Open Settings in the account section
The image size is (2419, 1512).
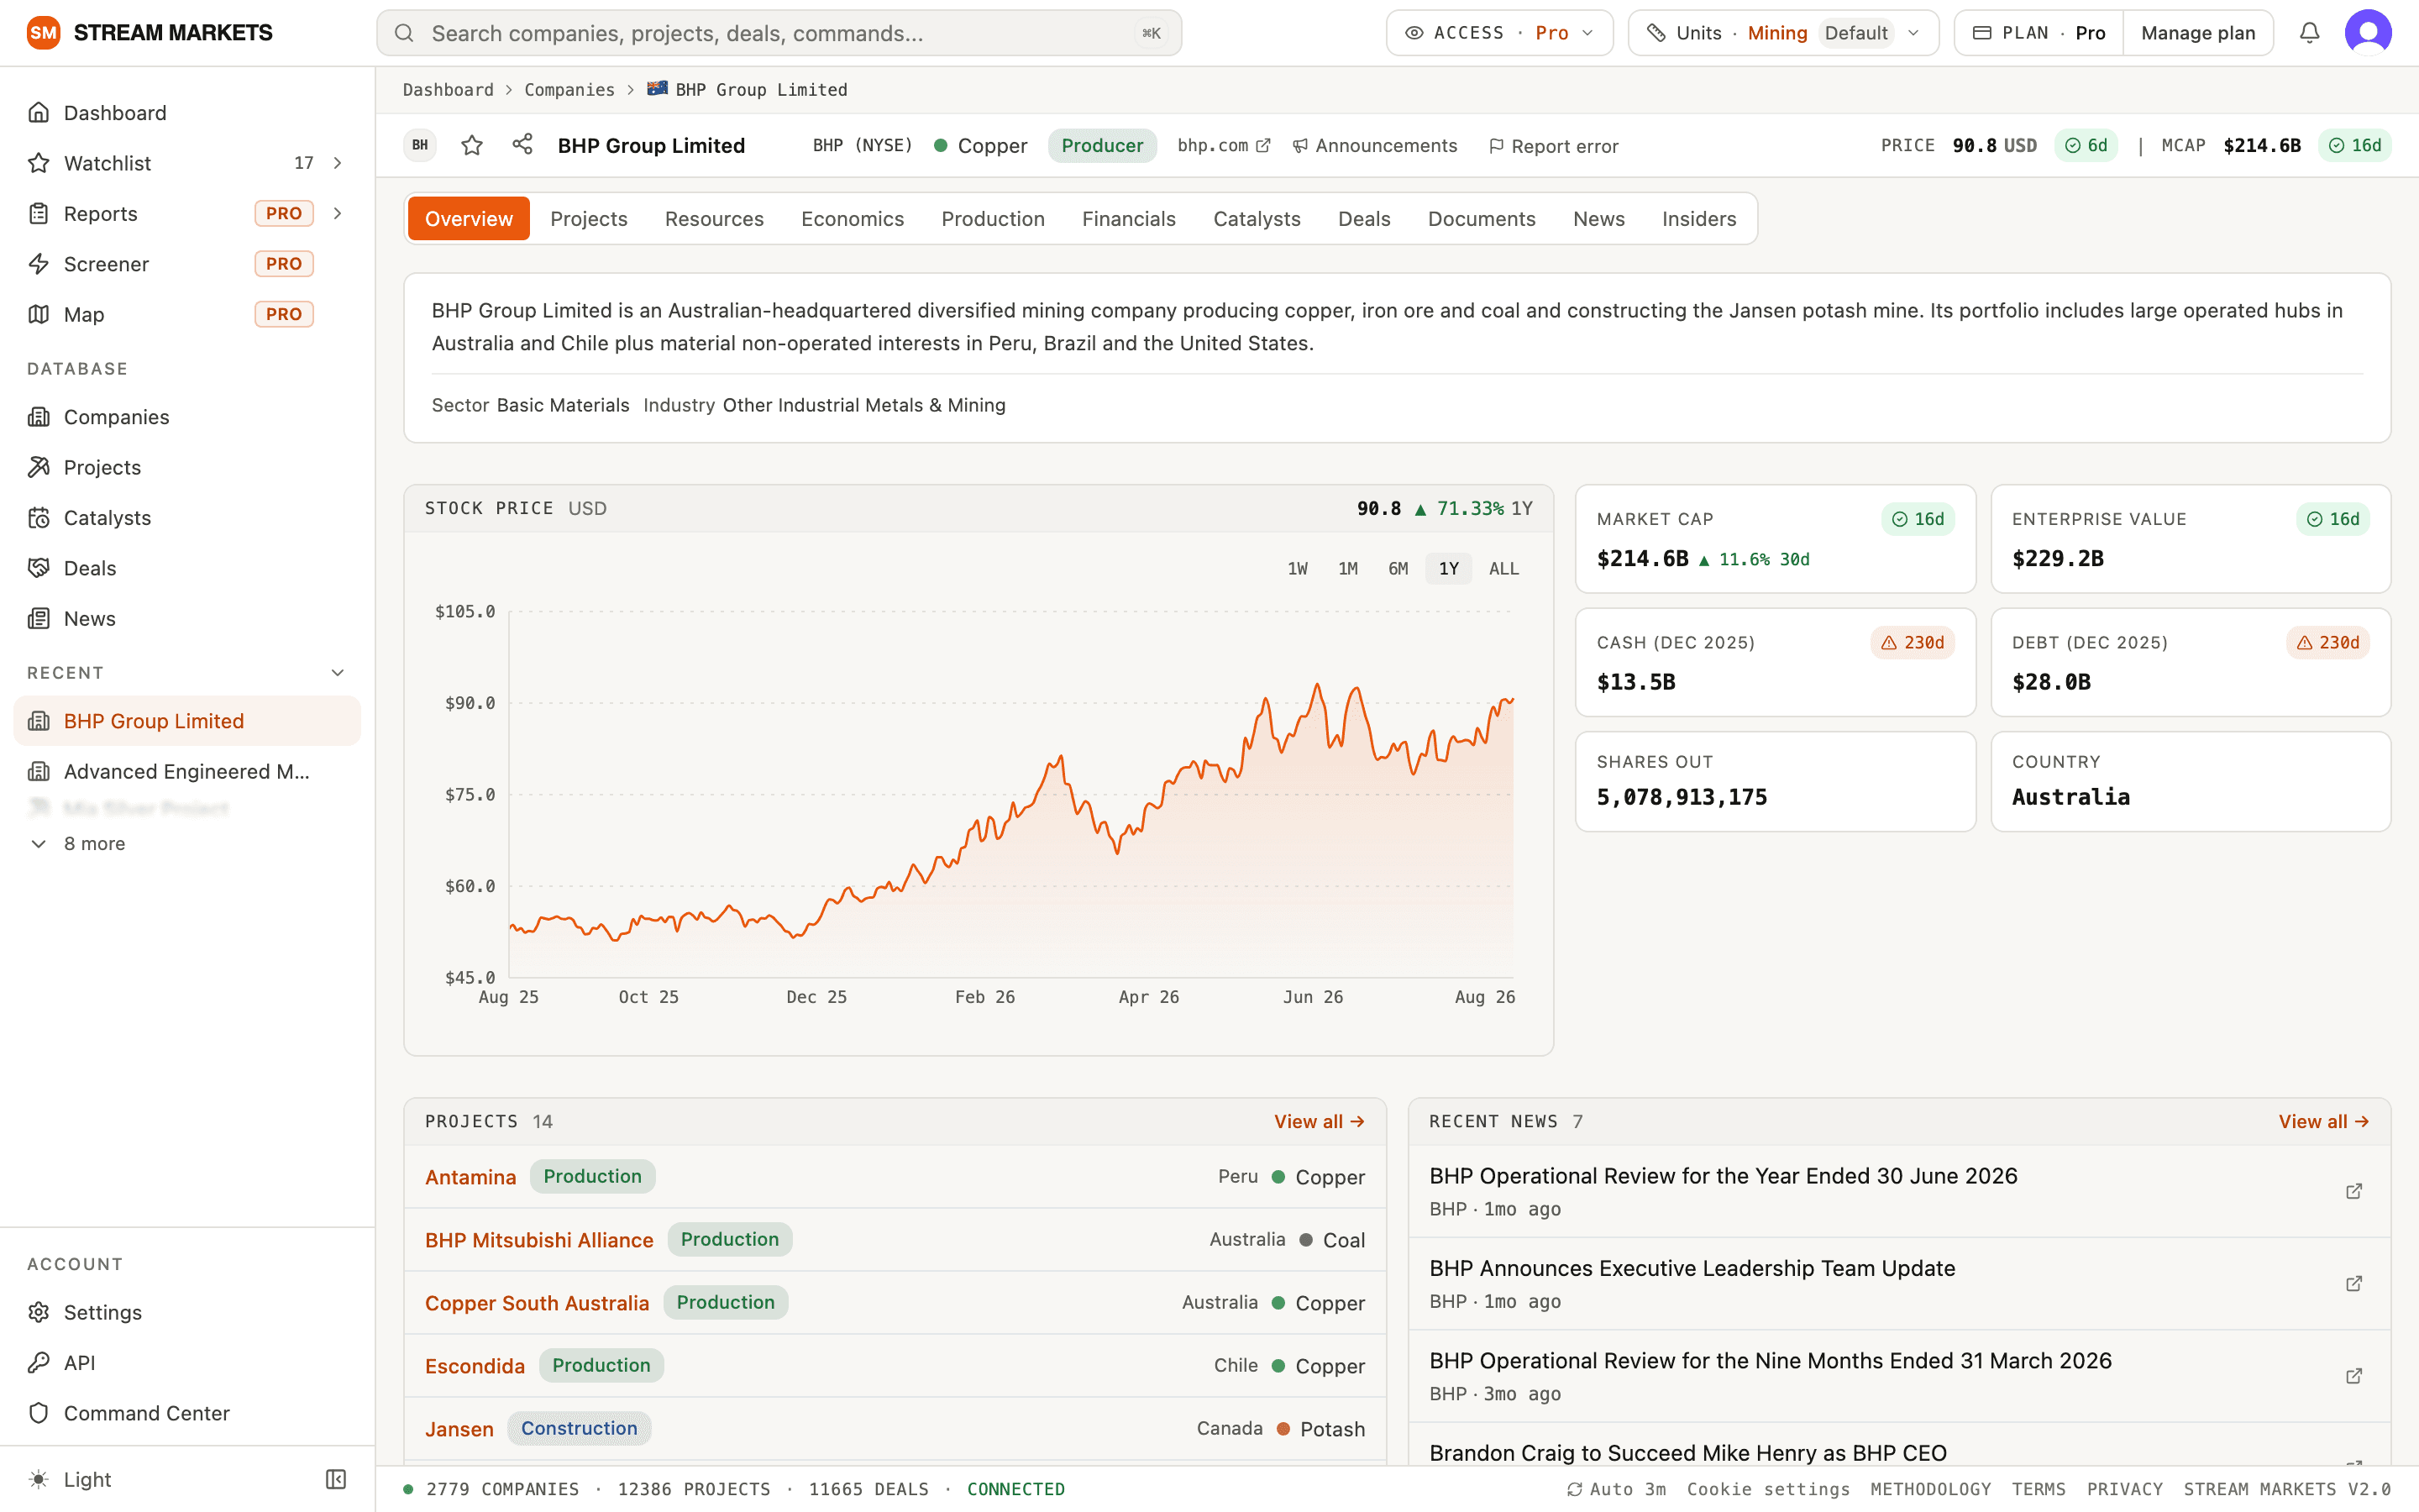click(188, 1312)
